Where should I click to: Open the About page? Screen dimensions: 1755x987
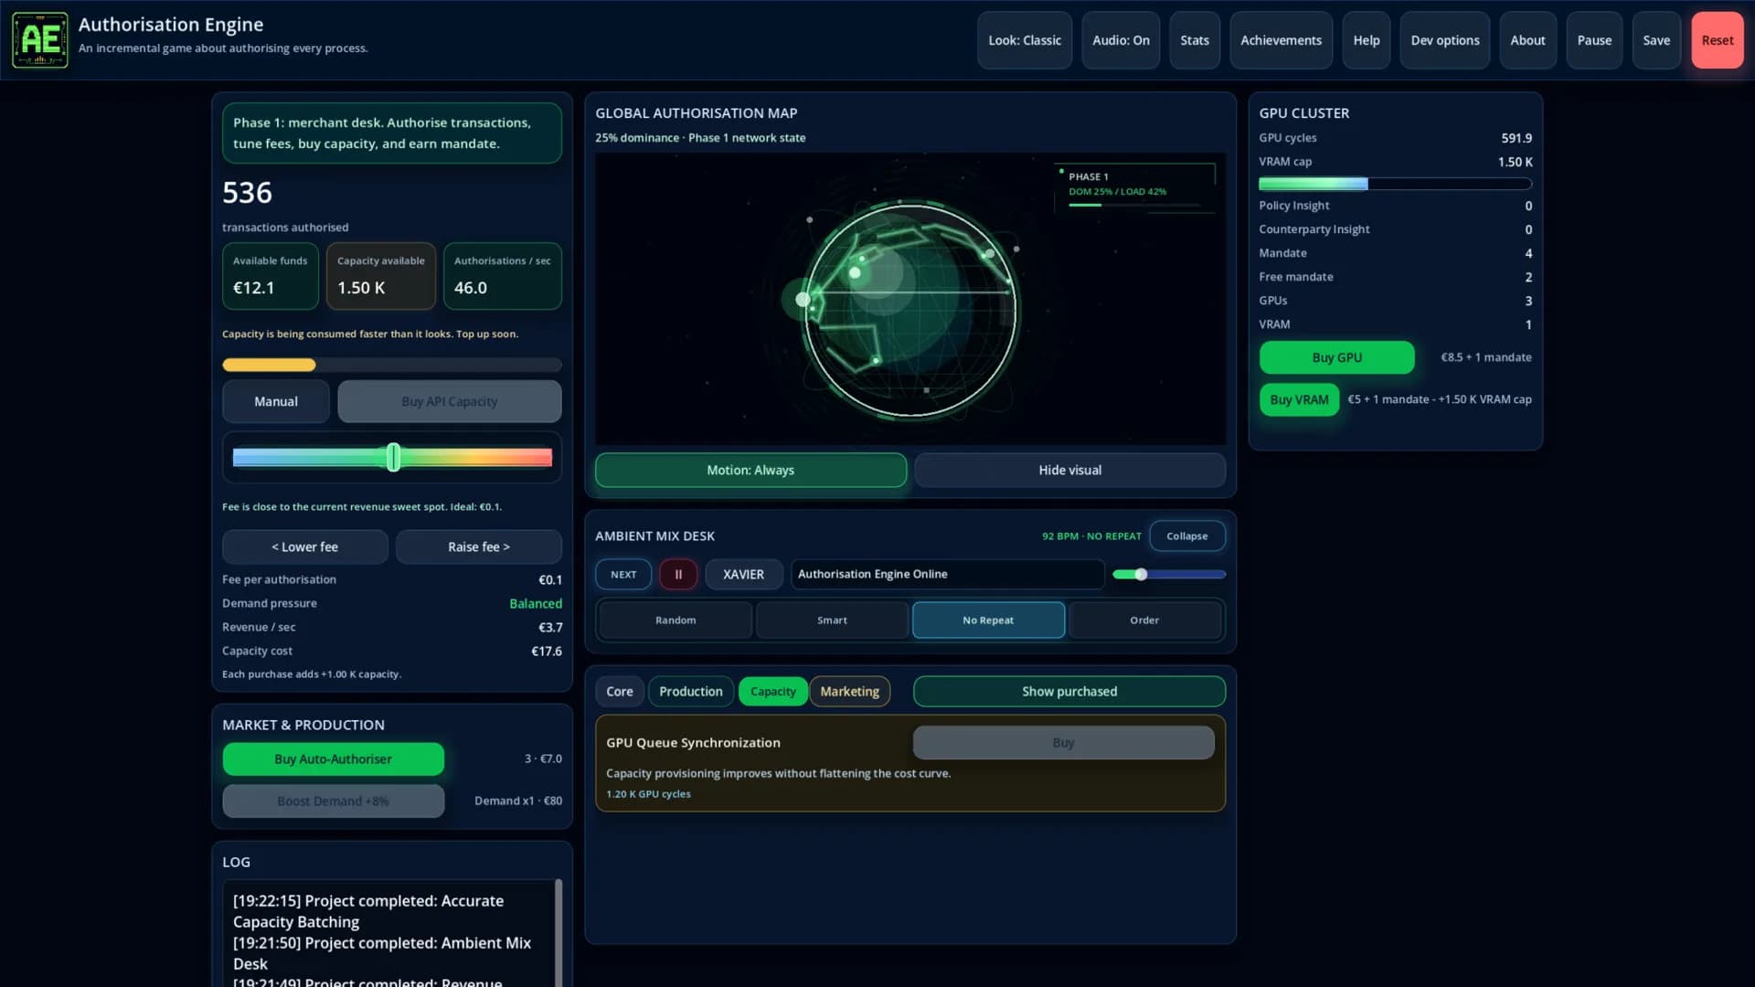click(1527, 40)
